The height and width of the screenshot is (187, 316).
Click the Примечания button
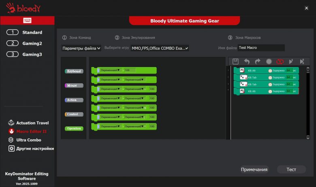[254, 170]
